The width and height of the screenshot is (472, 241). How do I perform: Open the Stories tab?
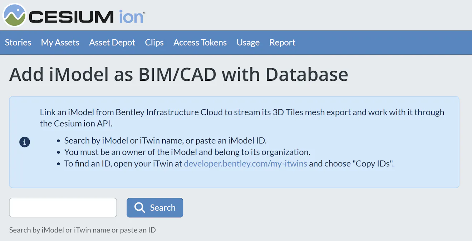pyautogui.click(x=18, y=42)
